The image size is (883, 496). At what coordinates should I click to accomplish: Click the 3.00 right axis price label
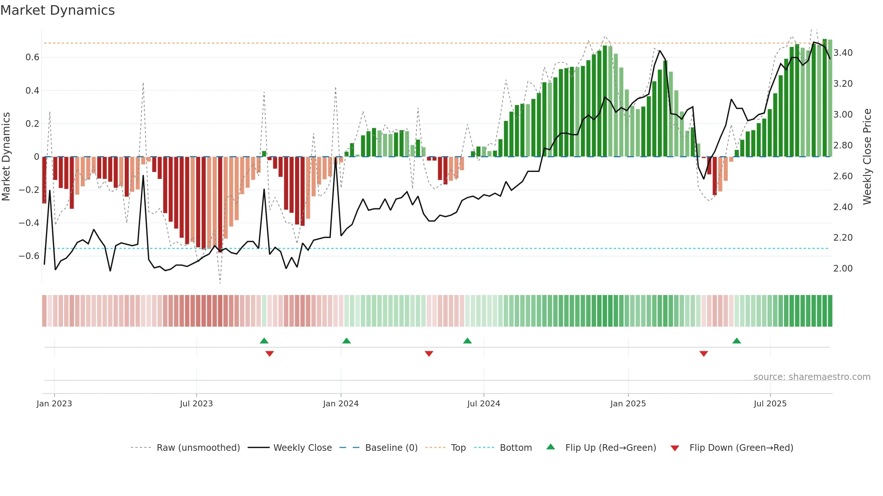(x=843, y=115)
